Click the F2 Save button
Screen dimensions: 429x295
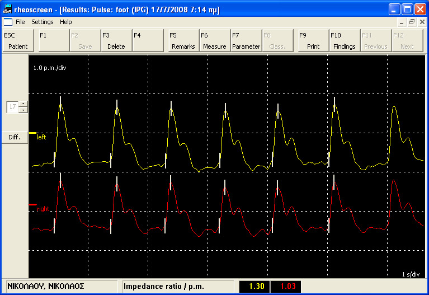coord(85,40)
